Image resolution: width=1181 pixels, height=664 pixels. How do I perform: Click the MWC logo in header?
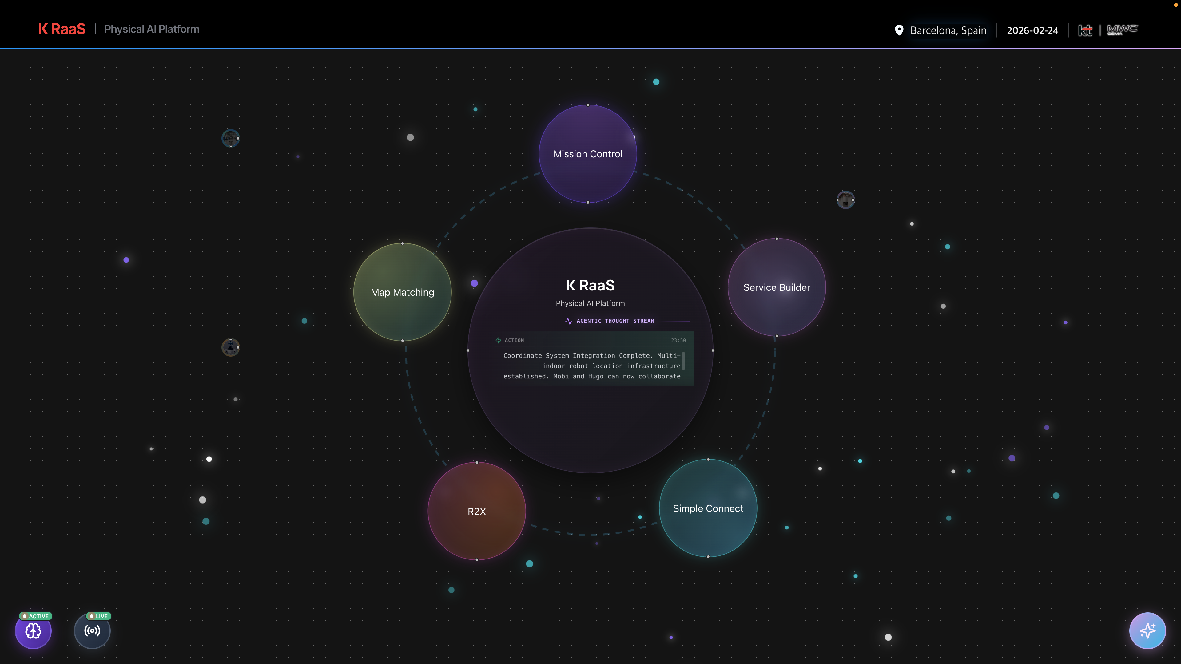(1122, 30)
